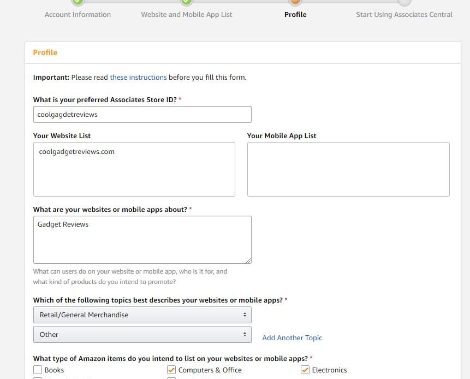
Task: Open the Retail/General Merchandise topic dropdown
Action: pyautogui.click(x=142, y=315)
